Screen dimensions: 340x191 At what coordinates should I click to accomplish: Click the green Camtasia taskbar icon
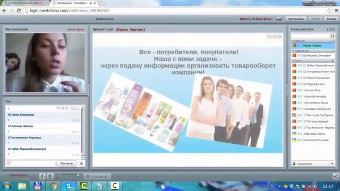coord(84,186)
